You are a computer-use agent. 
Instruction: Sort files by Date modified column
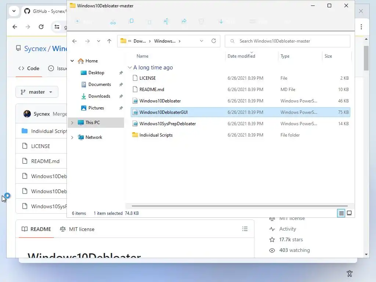(241, 56)
